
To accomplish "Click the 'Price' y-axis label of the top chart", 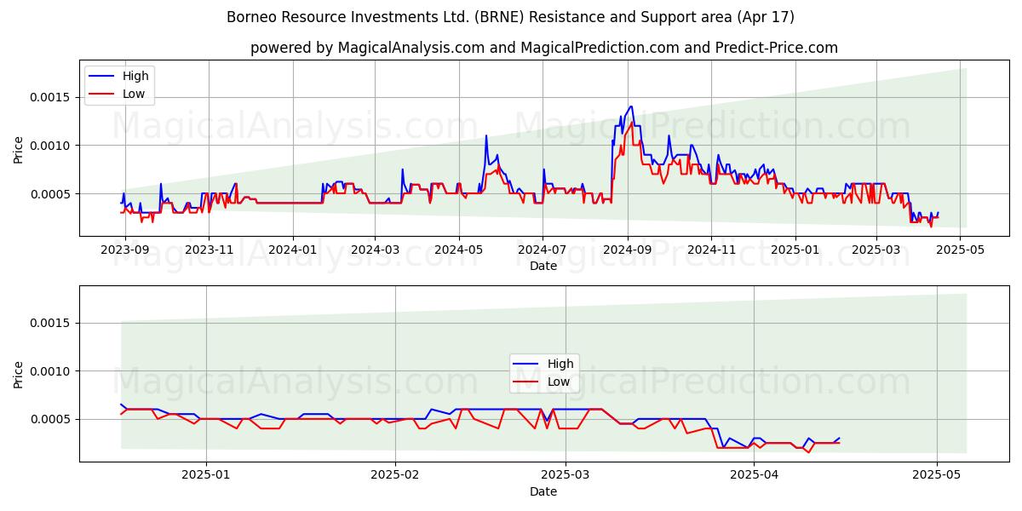I will pos(19,149).
